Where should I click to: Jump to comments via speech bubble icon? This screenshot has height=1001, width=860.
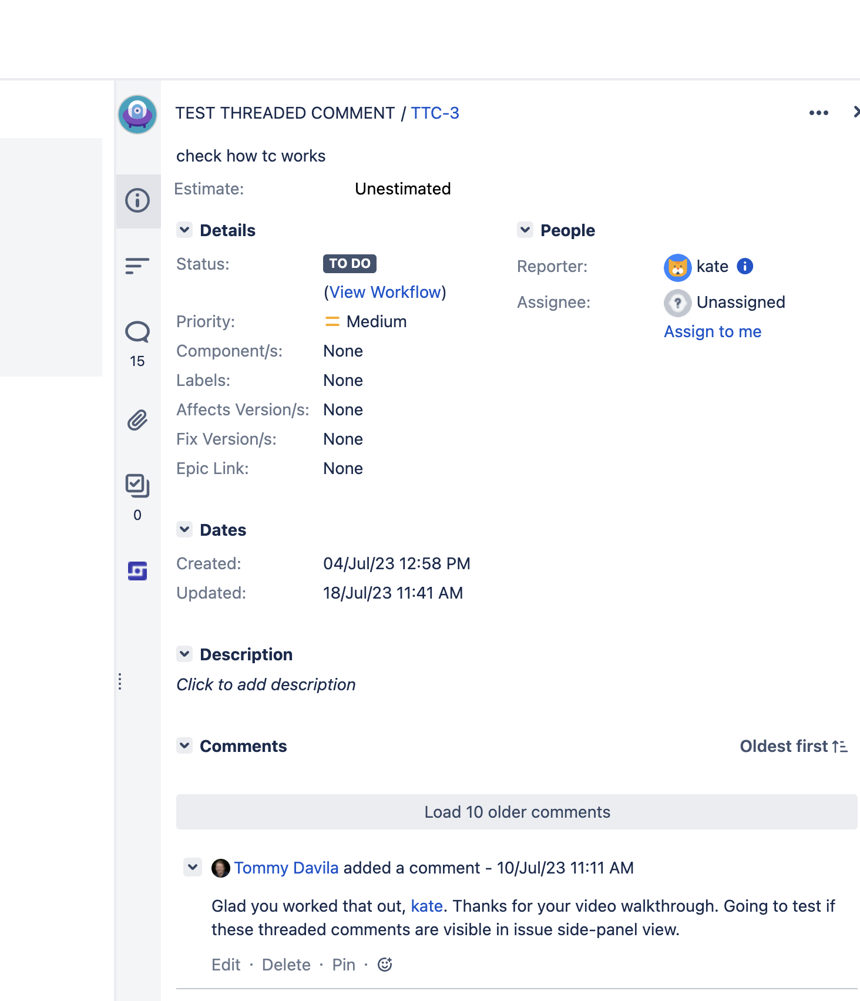point(137,332)
